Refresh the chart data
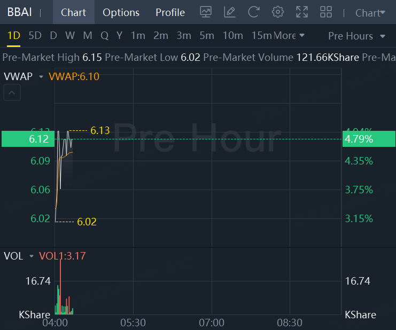The width and height of the screenshot is (396, 330). 254,12
